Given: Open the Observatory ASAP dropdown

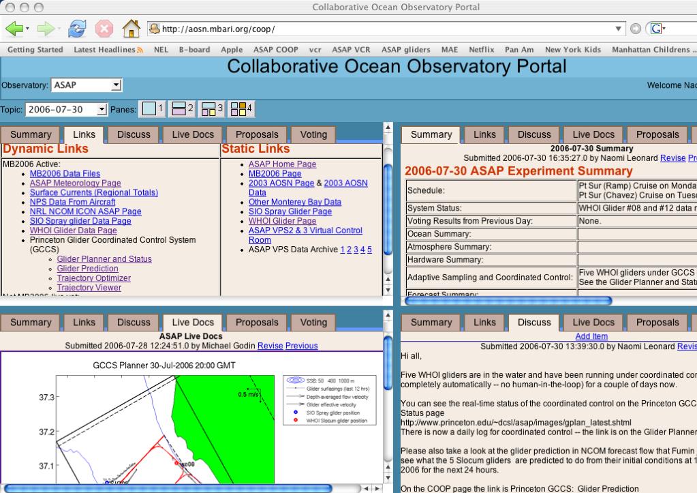Looking at the screenshot, I should (87, 85).
